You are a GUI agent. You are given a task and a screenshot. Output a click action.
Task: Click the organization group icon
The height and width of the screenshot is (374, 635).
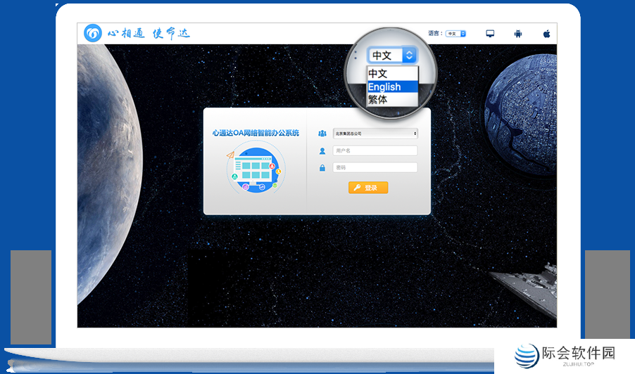coord(322,133)
